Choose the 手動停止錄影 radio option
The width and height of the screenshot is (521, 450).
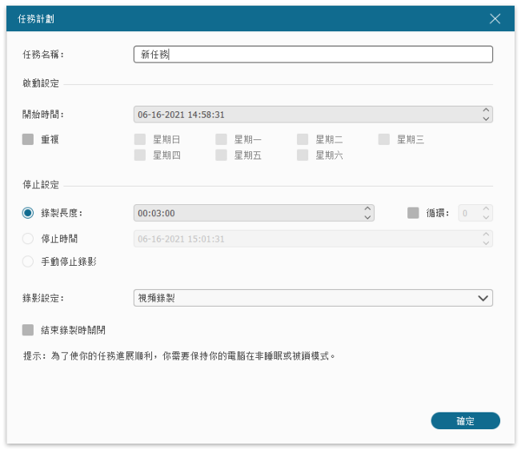click(29, 261)
